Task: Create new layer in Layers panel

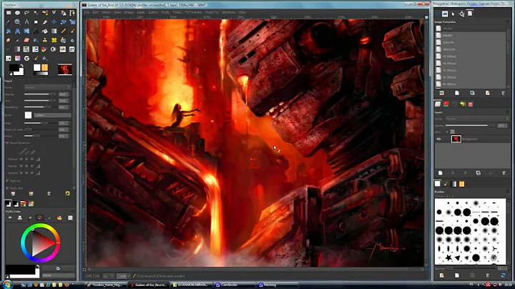Action: click(440, 173)
